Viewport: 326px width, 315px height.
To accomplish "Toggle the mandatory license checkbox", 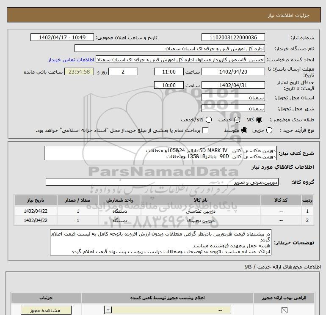I will point(284,310).
